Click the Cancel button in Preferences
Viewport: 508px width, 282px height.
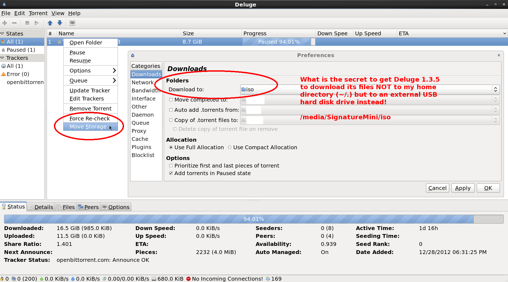click(437, 188)
